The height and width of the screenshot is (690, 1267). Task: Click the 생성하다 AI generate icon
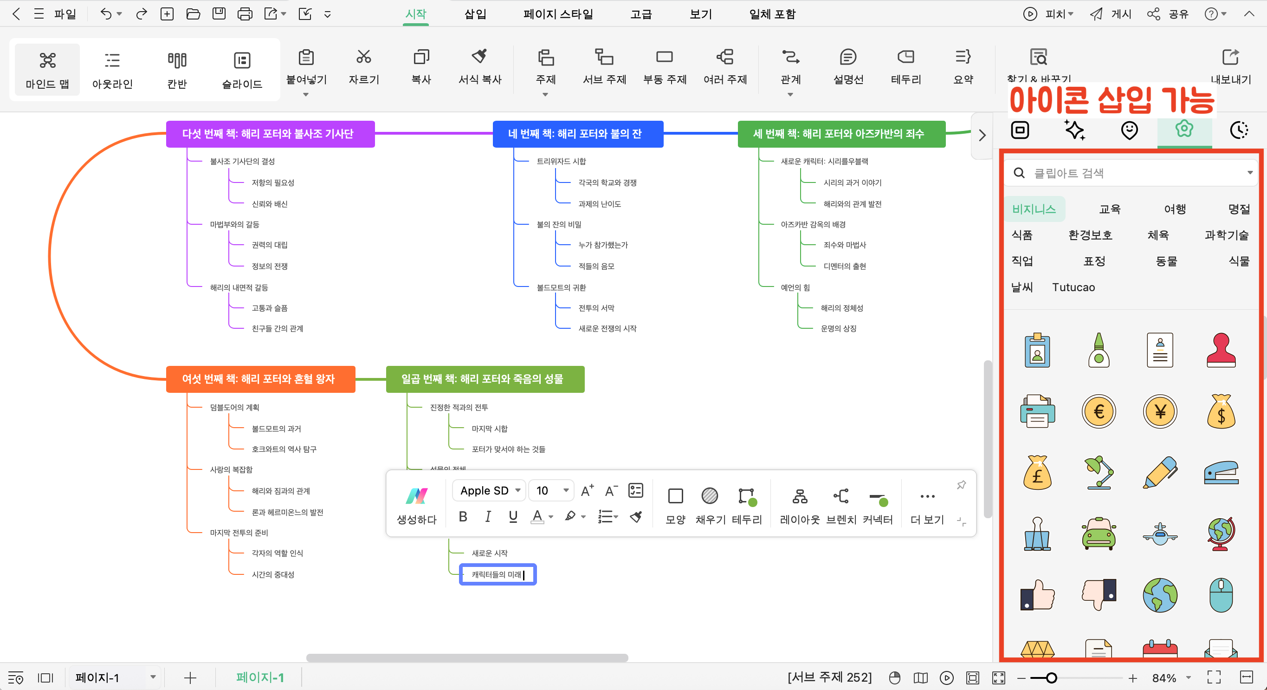point(417,496)
